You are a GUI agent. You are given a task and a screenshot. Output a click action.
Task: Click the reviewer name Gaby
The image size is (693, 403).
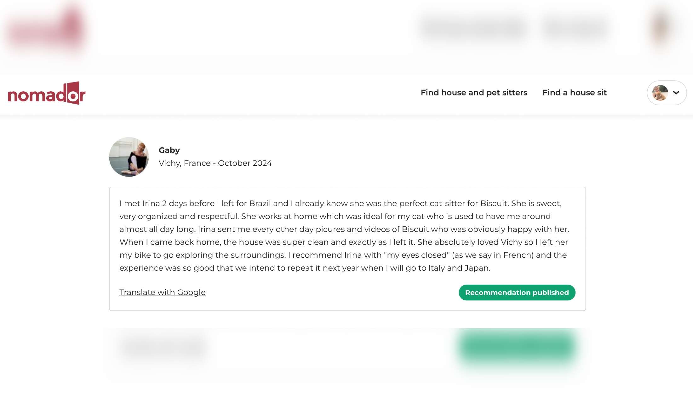pyautogui.click(x=169, y=150)
